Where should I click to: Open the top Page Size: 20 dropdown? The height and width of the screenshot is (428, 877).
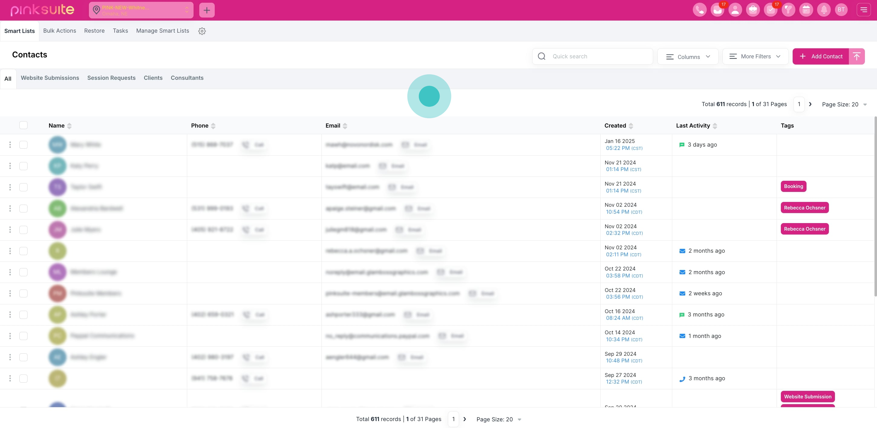click(x=844, y=105)
